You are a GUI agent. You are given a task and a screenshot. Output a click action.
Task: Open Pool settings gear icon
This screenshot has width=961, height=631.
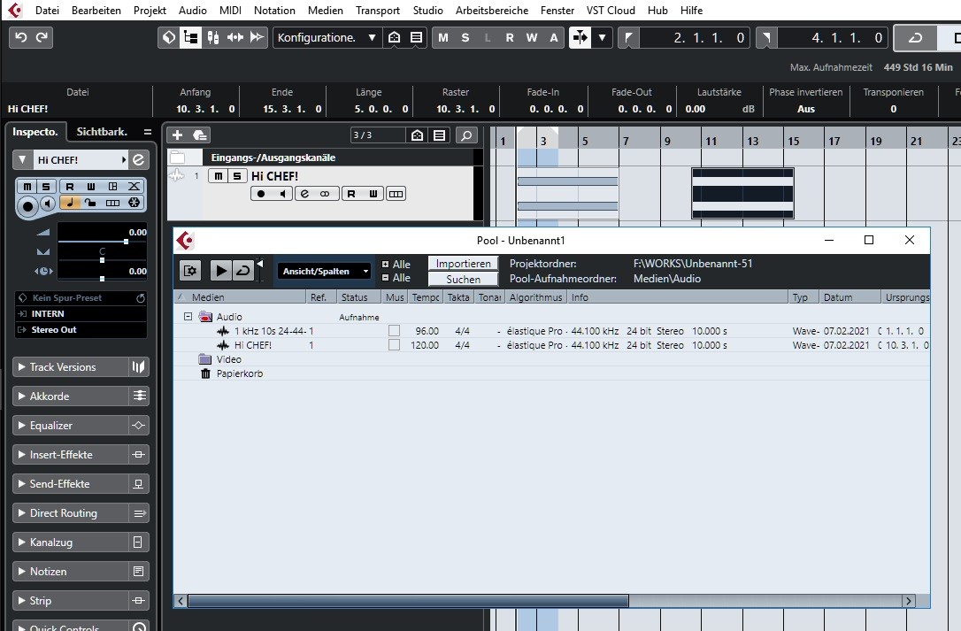(x=190, y=271)
